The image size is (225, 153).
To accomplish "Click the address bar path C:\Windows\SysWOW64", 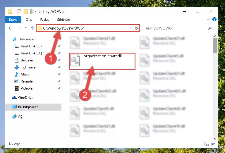I will coord(64,28).
